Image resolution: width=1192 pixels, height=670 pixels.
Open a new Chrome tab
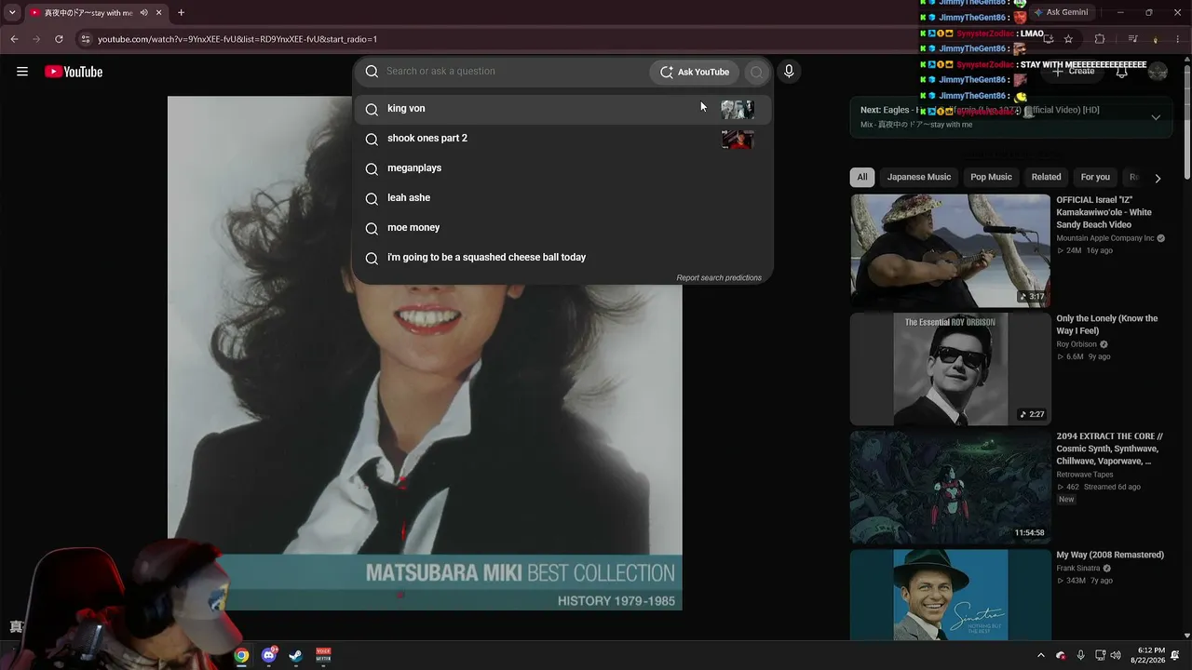point(181,13)
